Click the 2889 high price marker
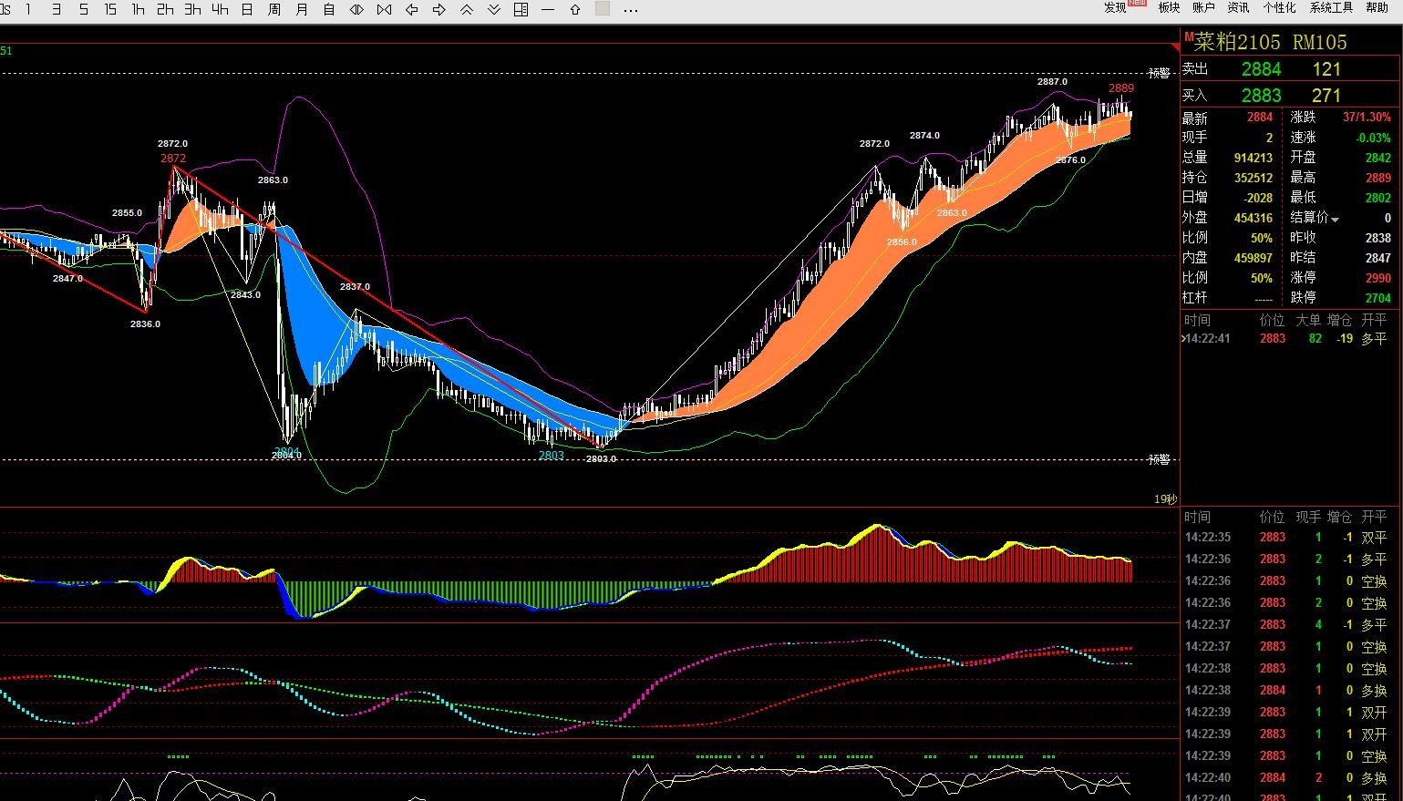Screen dimensions: 1403x801 pyautogui.click(x=1121, y=88)
